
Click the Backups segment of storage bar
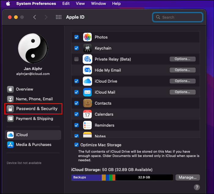pos(87,177)
